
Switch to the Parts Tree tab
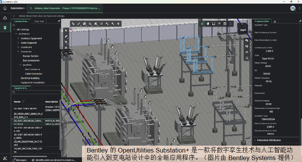coord(39,21)
